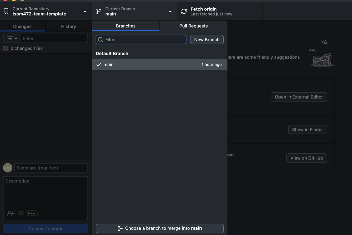Open the changed files filter options dropdown
352x235 pixels.
(12, 38)
